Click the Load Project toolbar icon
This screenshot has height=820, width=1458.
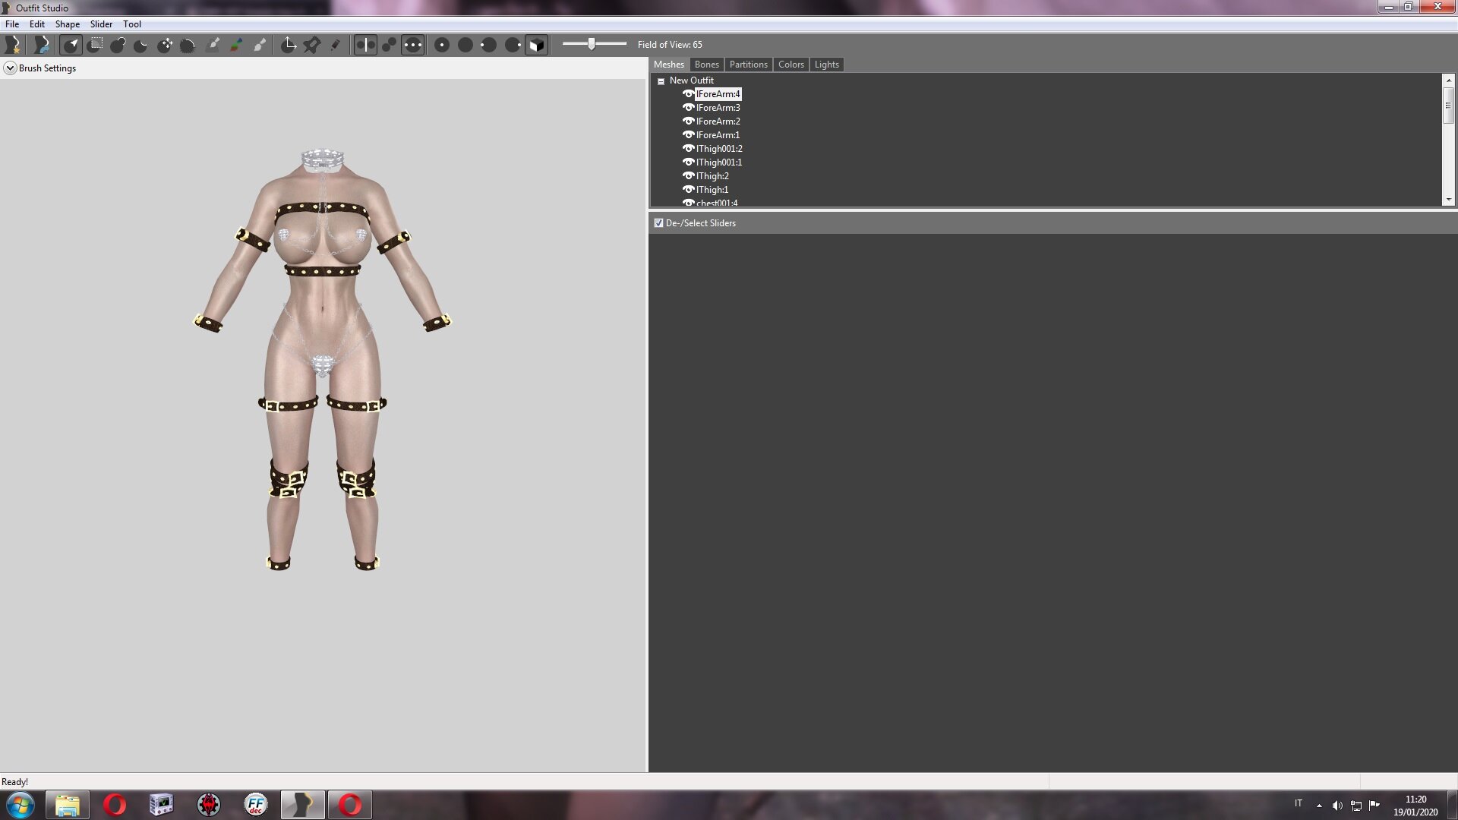(42, 45)
